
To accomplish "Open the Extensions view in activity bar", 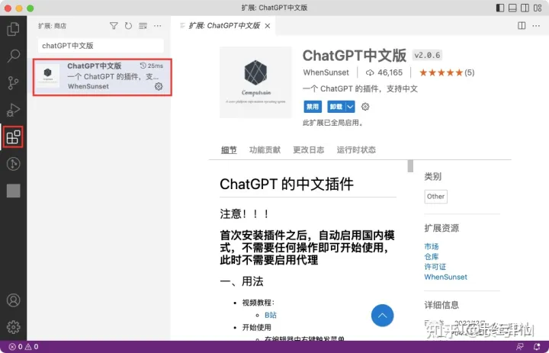I will 13,137.
